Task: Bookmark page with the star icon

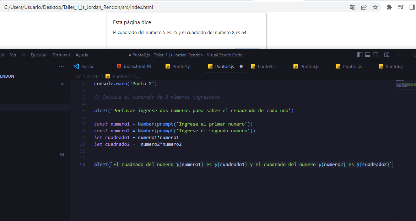Action: point(375,7)
